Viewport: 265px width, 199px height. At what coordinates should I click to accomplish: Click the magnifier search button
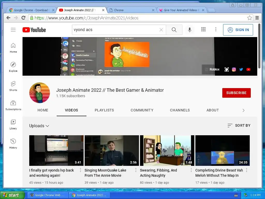click(x=174, y=30)
